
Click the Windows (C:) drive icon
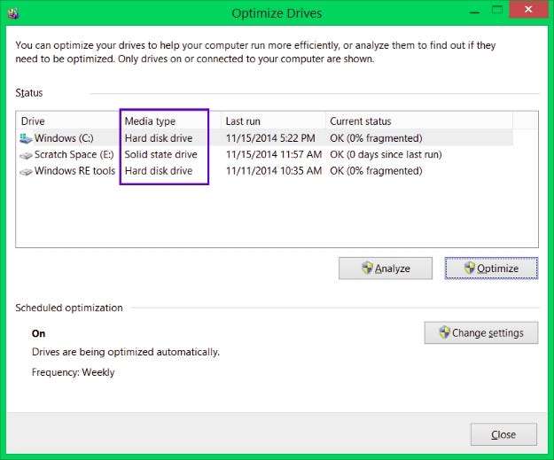(x=26, y=138)
